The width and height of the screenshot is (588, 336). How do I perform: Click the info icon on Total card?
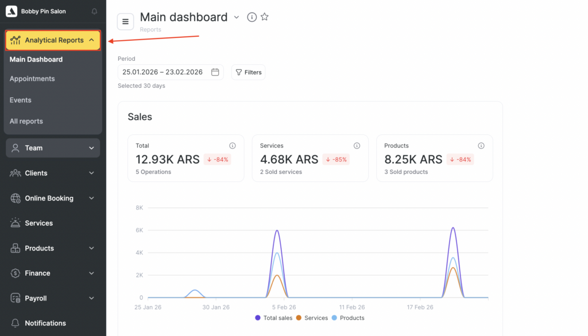[x=233, y=146]
